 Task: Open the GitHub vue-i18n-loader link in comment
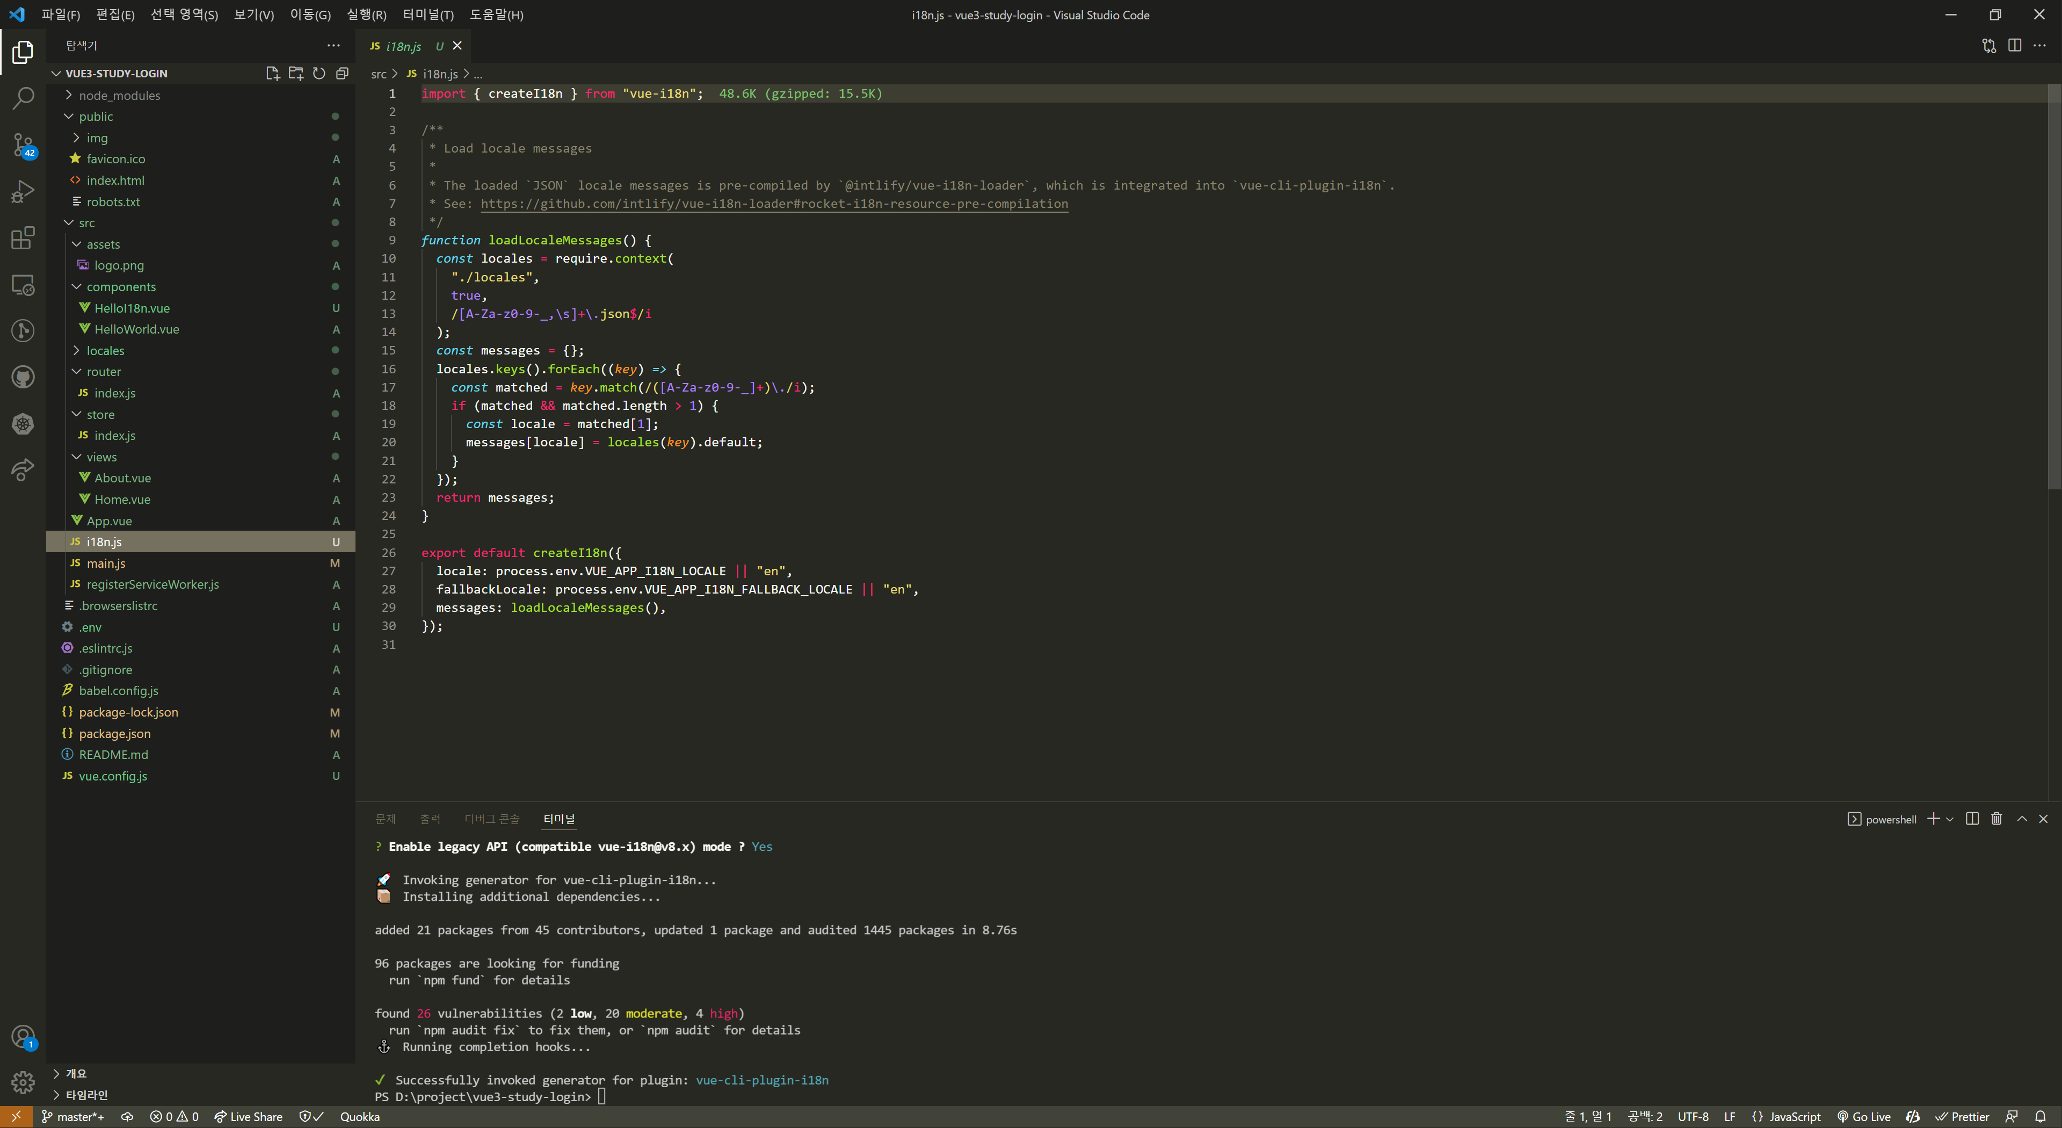point(773,204)
